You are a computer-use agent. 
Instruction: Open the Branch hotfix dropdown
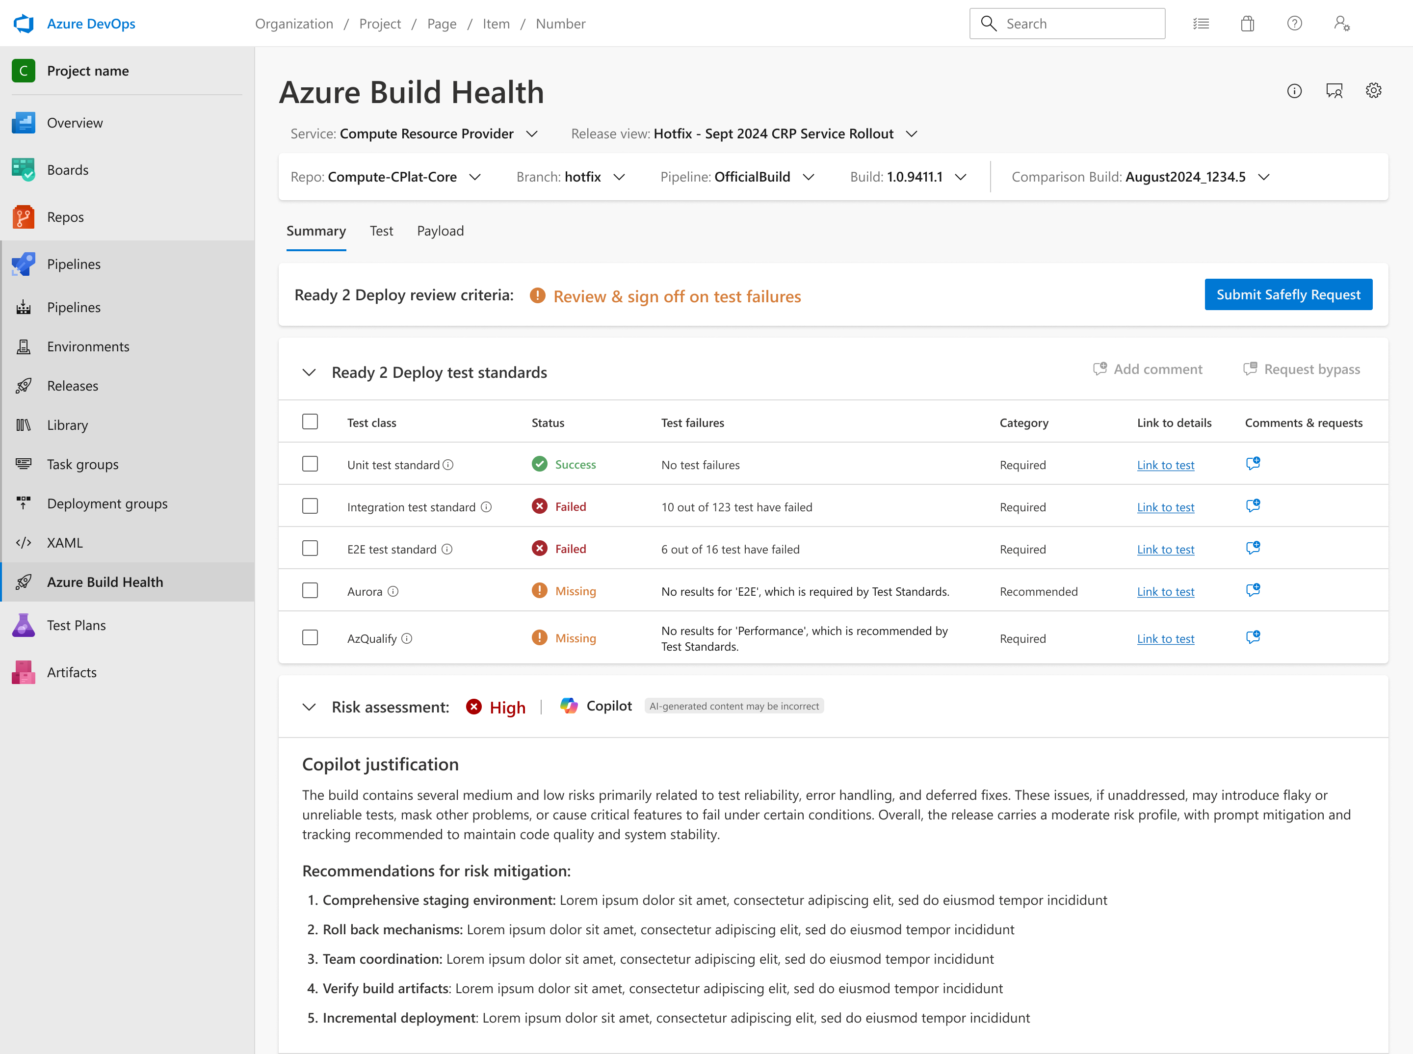coord(571,177)
